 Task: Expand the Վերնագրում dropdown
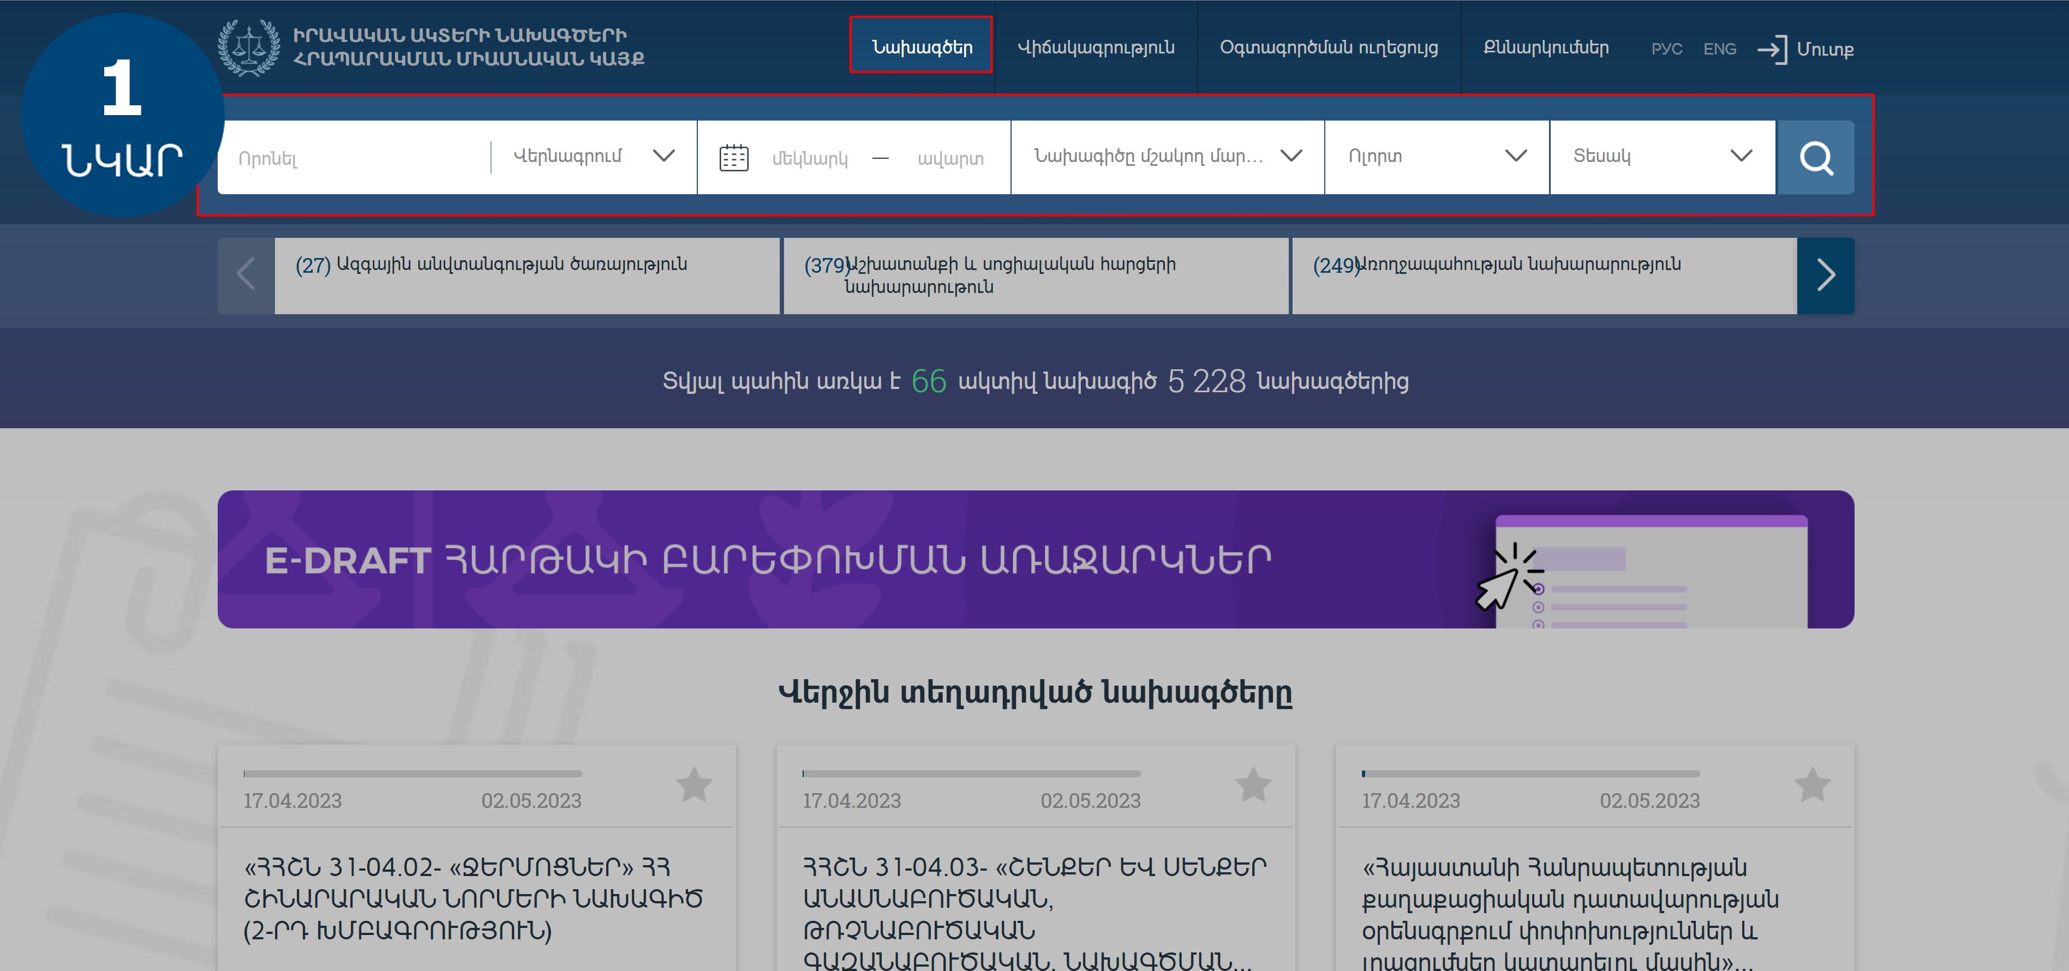tap(594, 157)
